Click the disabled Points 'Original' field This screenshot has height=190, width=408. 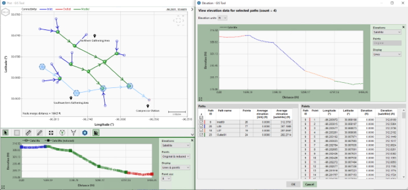[387, 43]
